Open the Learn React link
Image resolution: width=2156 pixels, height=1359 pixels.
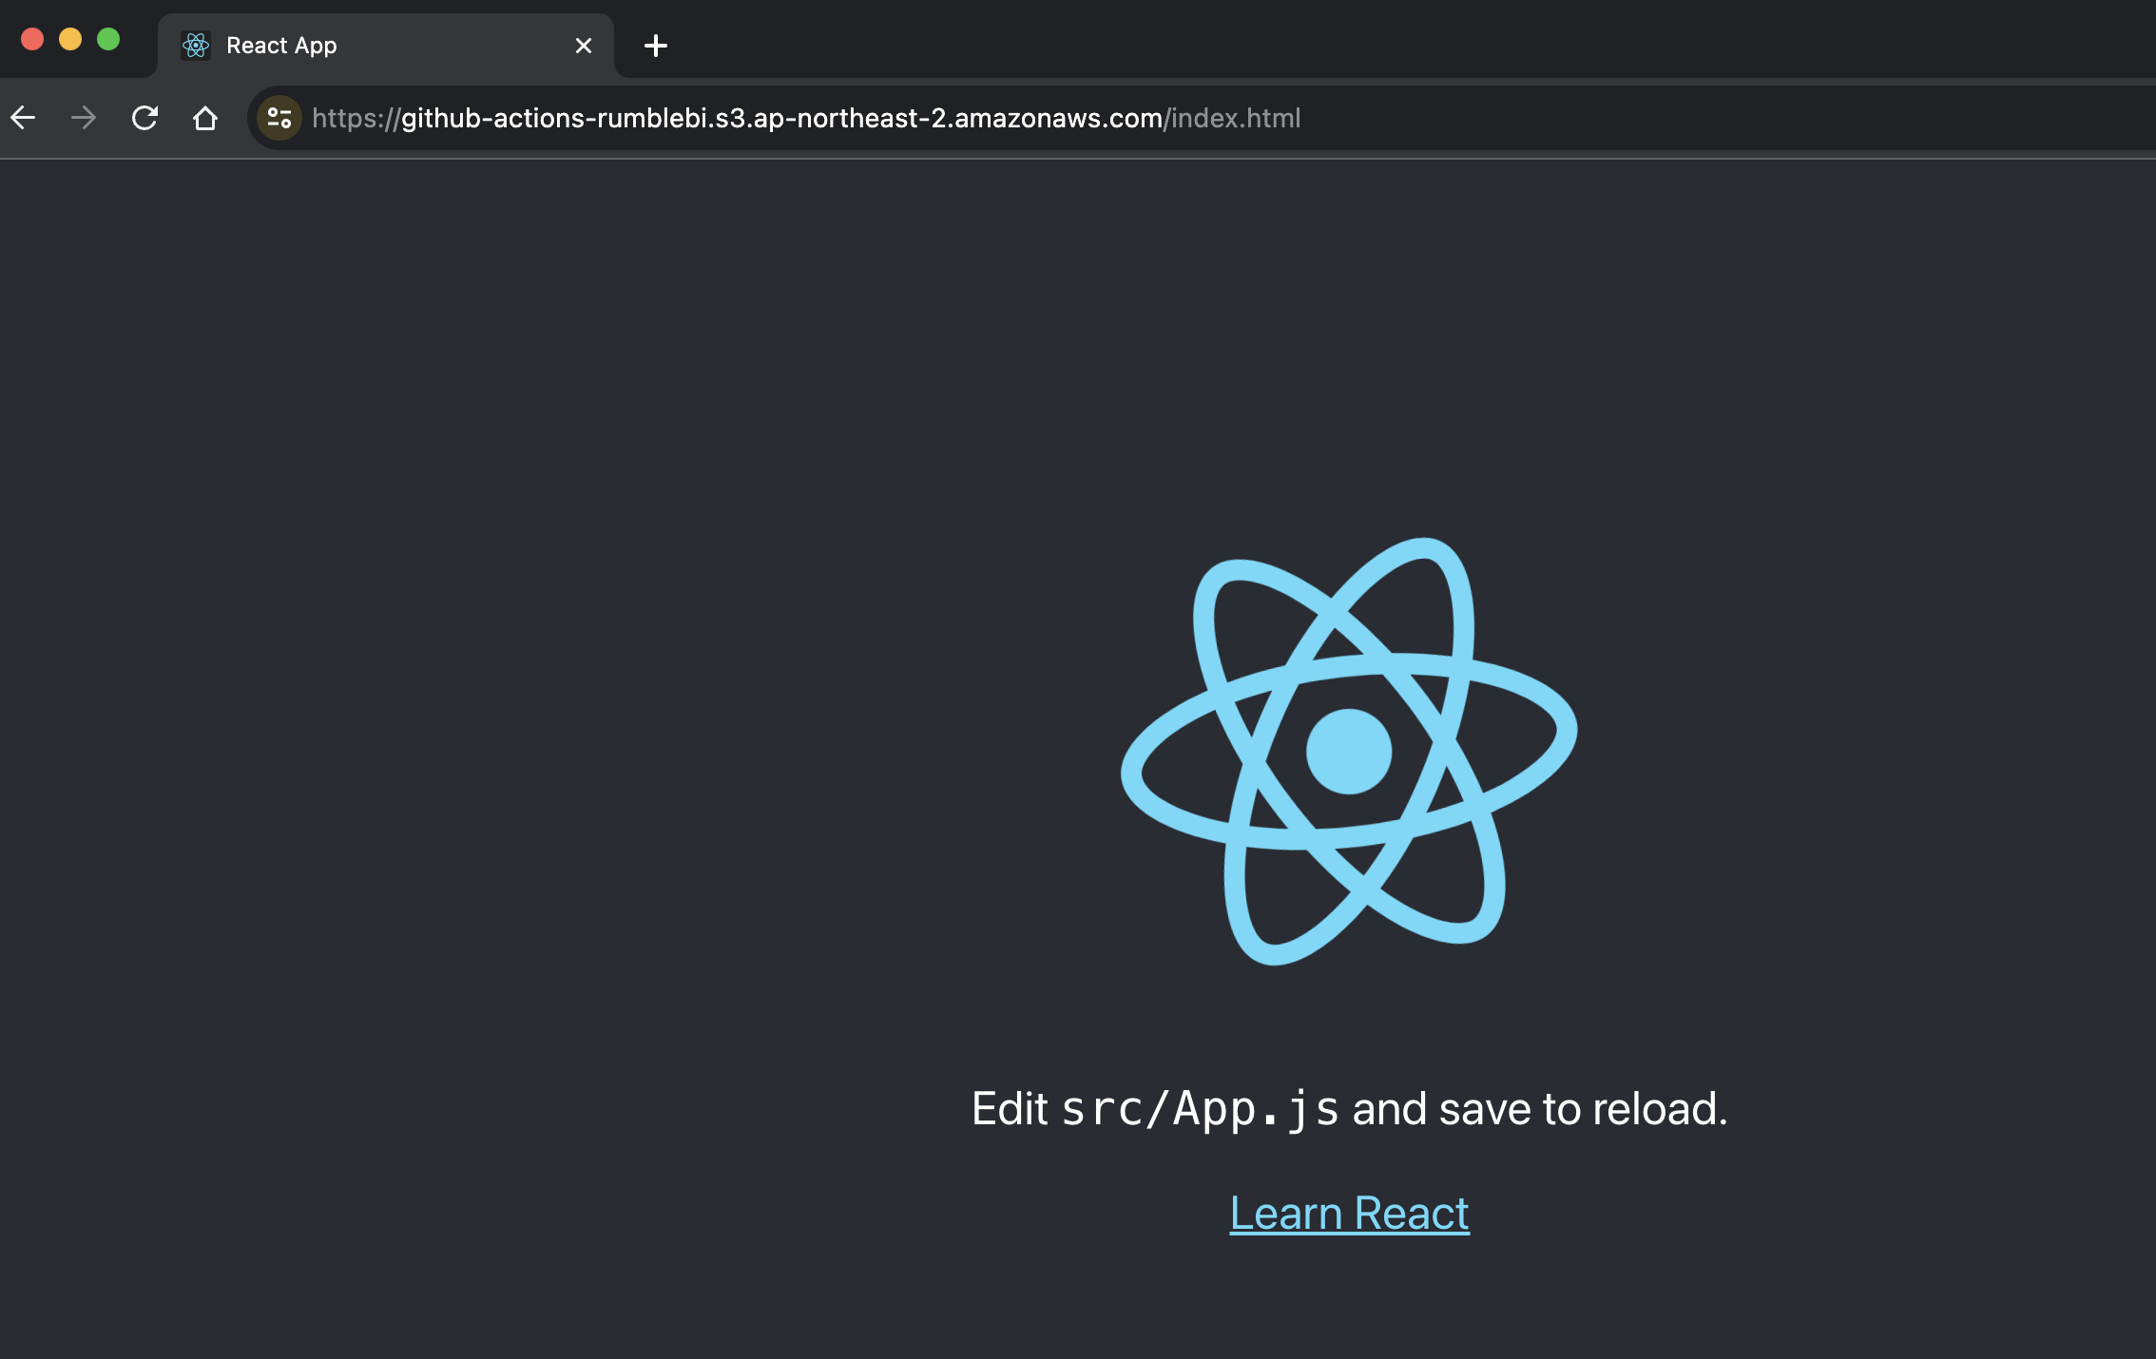(1349, 1214)
